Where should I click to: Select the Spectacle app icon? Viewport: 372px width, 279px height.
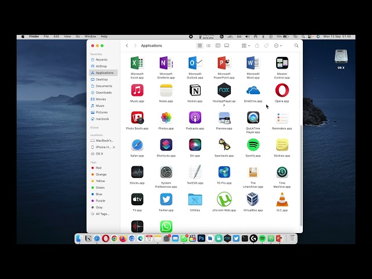point(224,145)
